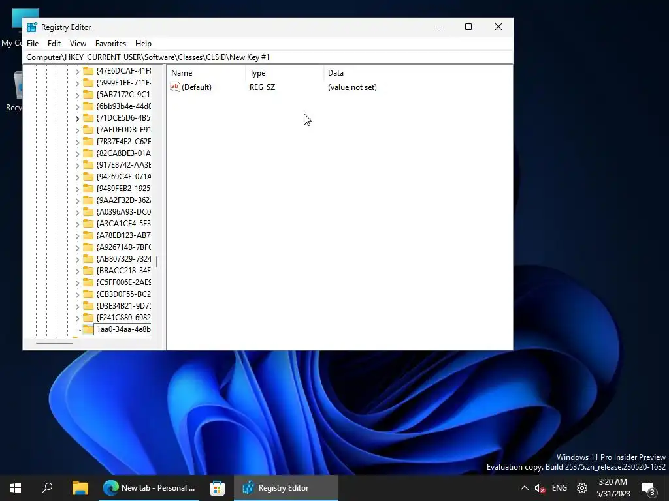This screenshot has height=501, width=669.
Task: Select folder icon of {A78ED123-AB7 key
Action: click(x=88, y=235)
